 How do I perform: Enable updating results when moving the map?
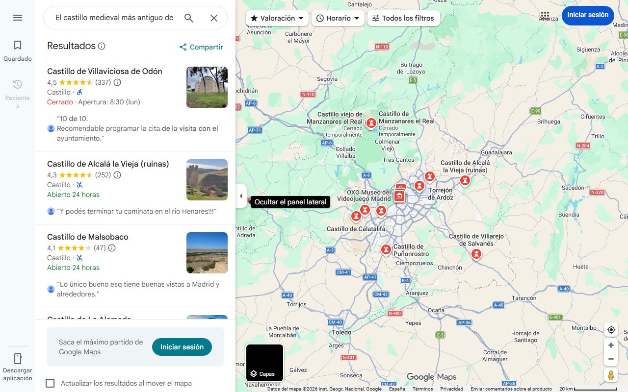pos(50,383)
